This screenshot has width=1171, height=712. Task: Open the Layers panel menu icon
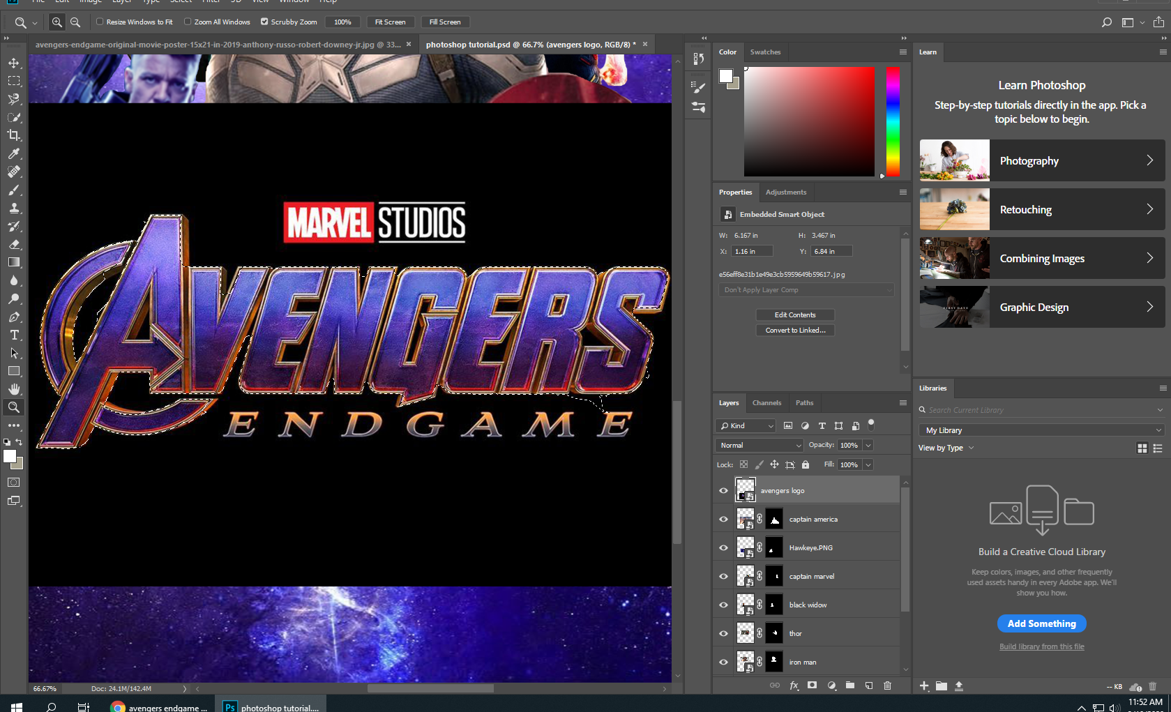point(903,403)
